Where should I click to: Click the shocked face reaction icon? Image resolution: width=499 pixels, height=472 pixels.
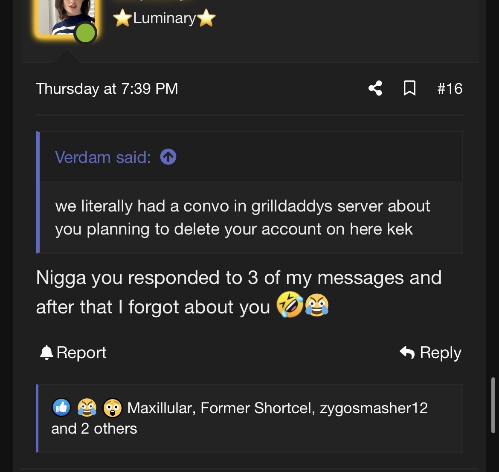(x=113, y=408)
